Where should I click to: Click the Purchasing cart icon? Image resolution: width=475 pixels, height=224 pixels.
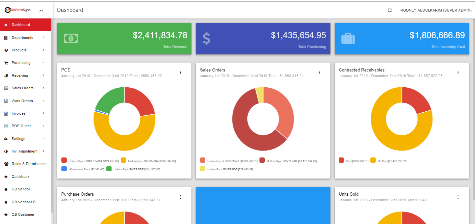6,63
